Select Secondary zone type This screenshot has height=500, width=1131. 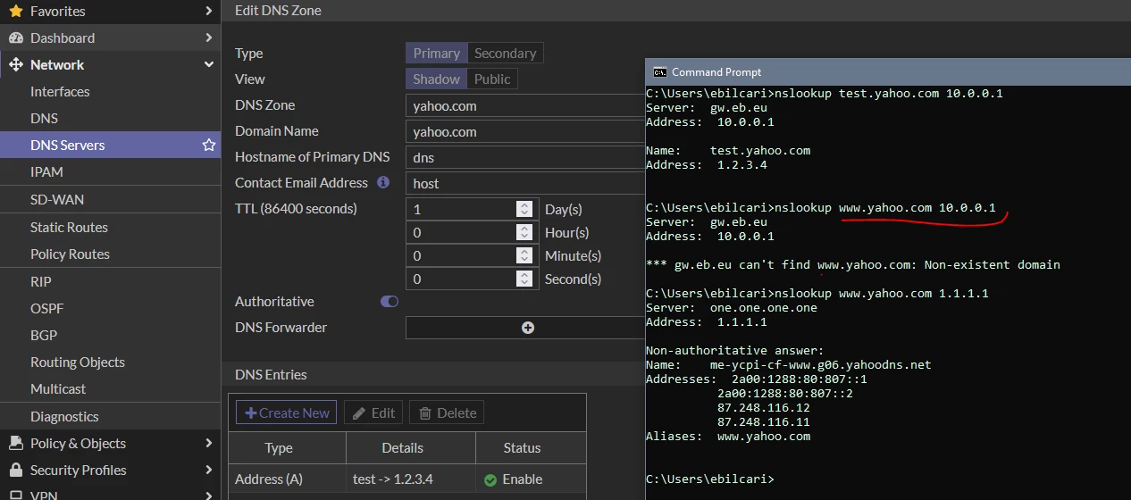(x=505, y=54)
